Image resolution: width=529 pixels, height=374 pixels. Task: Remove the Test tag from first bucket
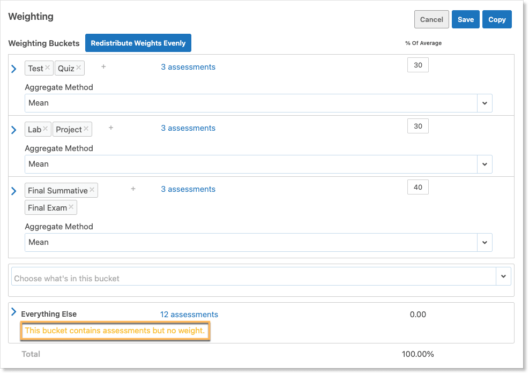click(48, 68)
